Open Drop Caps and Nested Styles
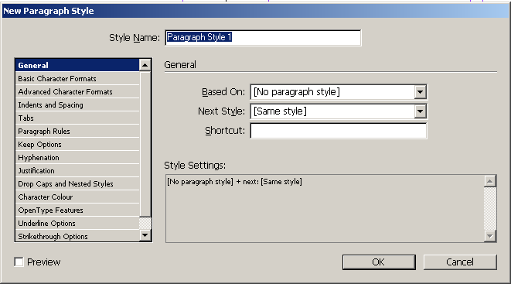 (77, 184)
